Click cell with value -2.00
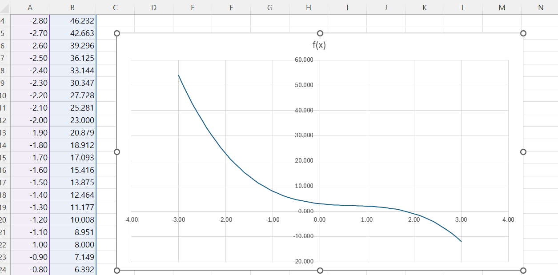Image resolution: width=558 pixels, height=275 pixels. 30,120
